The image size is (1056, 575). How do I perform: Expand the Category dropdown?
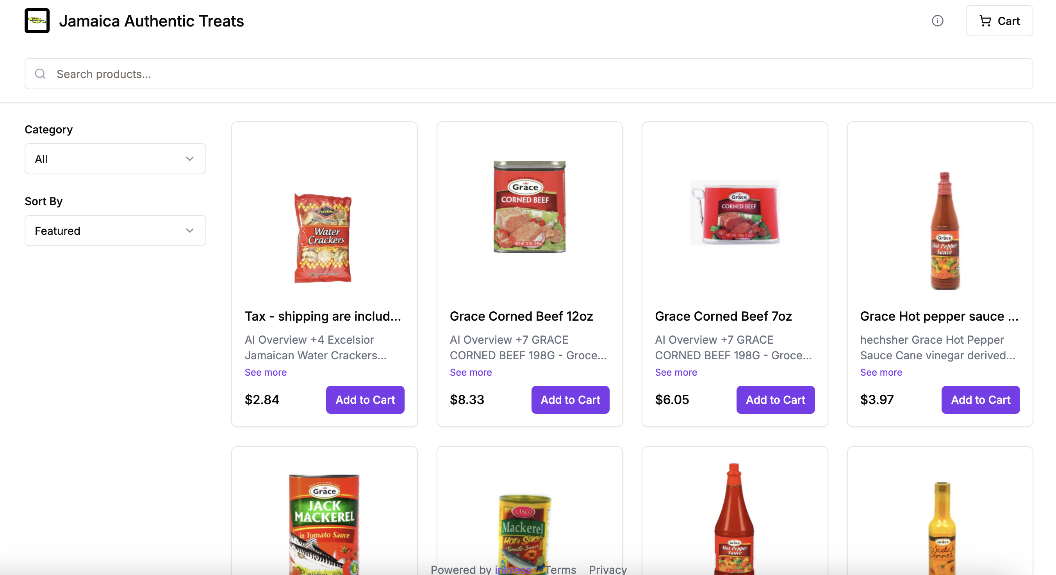[115, 159]
